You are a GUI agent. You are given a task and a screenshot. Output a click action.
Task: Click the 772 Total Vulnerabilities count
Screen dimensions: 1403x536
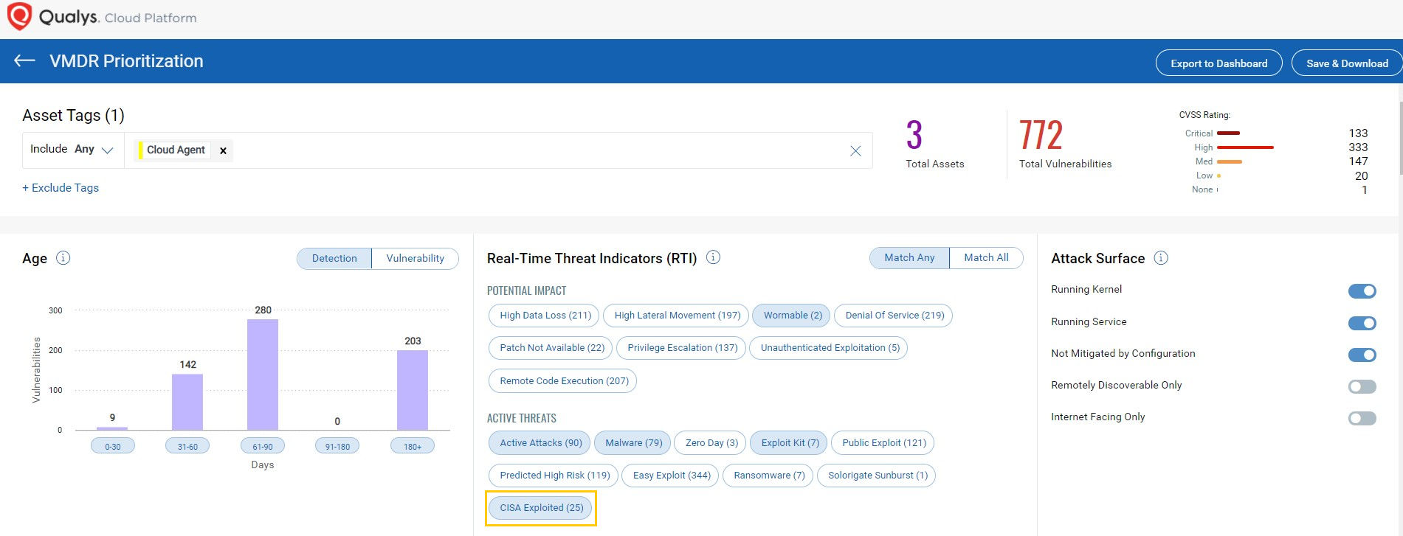pyautogui.click(x=1041, y=135)
